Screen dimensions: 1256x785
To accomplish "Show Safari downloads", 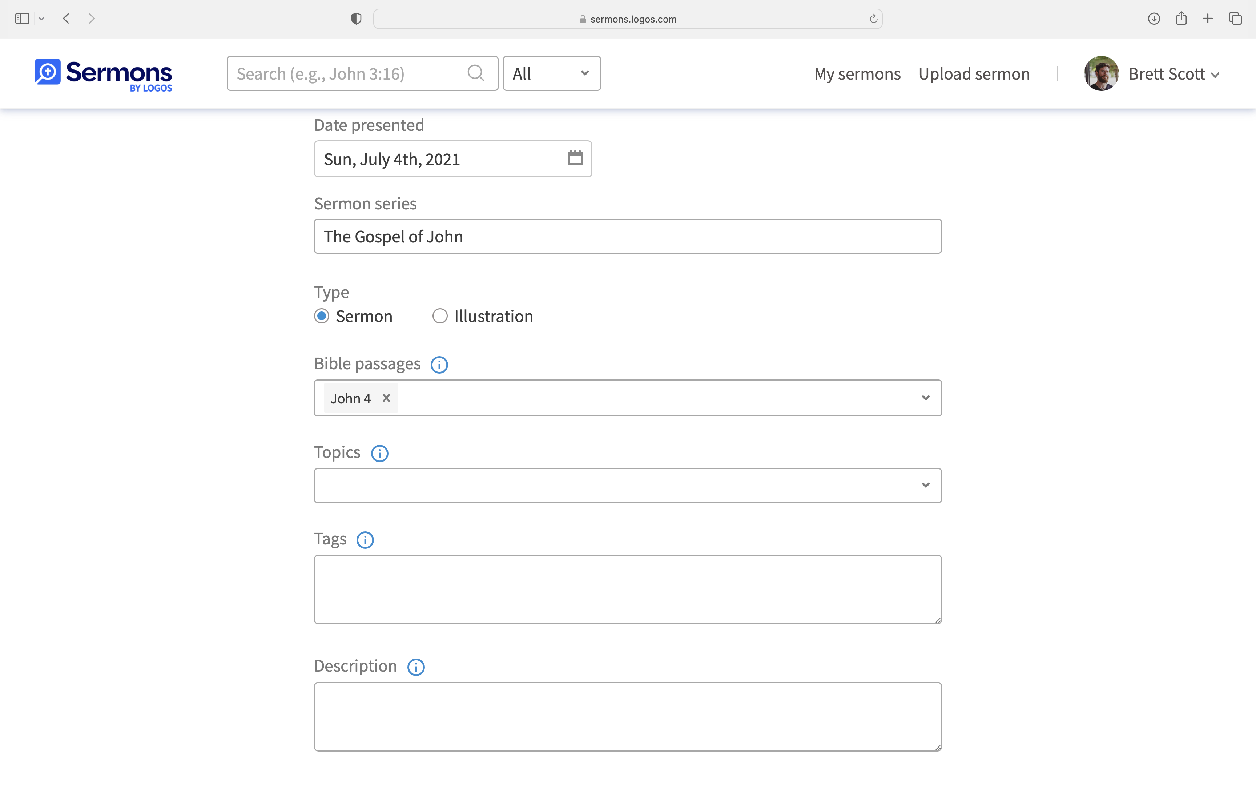I will pos(1154,19).
